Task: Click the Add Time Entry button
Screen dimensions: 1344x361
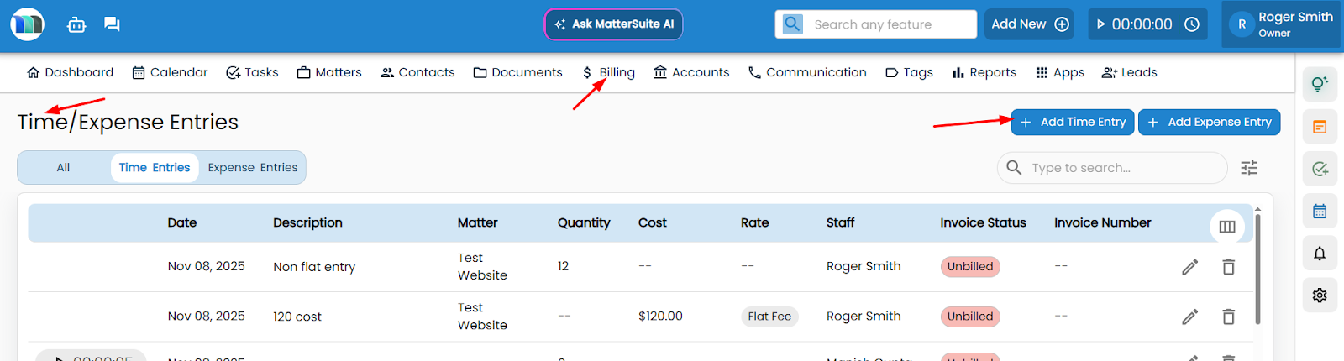Action: click(x=1073, y=122)
